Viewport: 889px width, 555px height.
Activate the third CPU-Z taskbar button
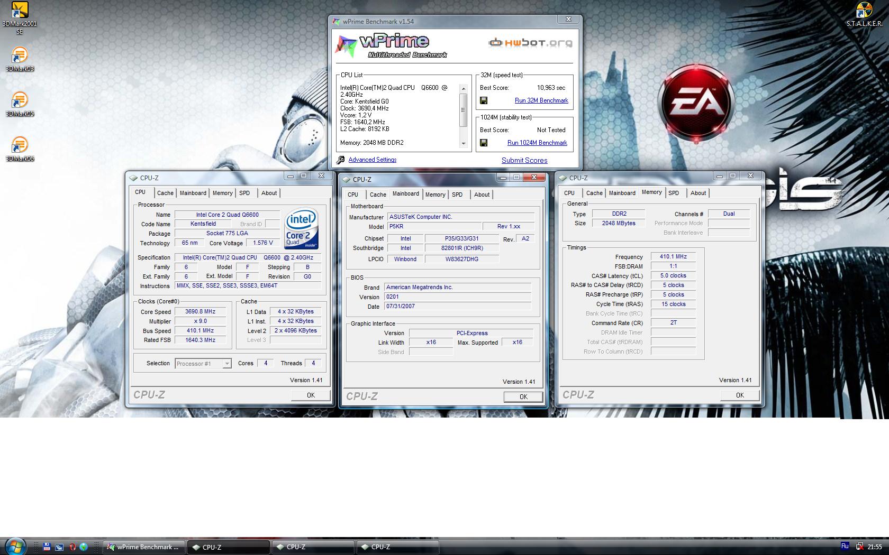coord(397,547)
